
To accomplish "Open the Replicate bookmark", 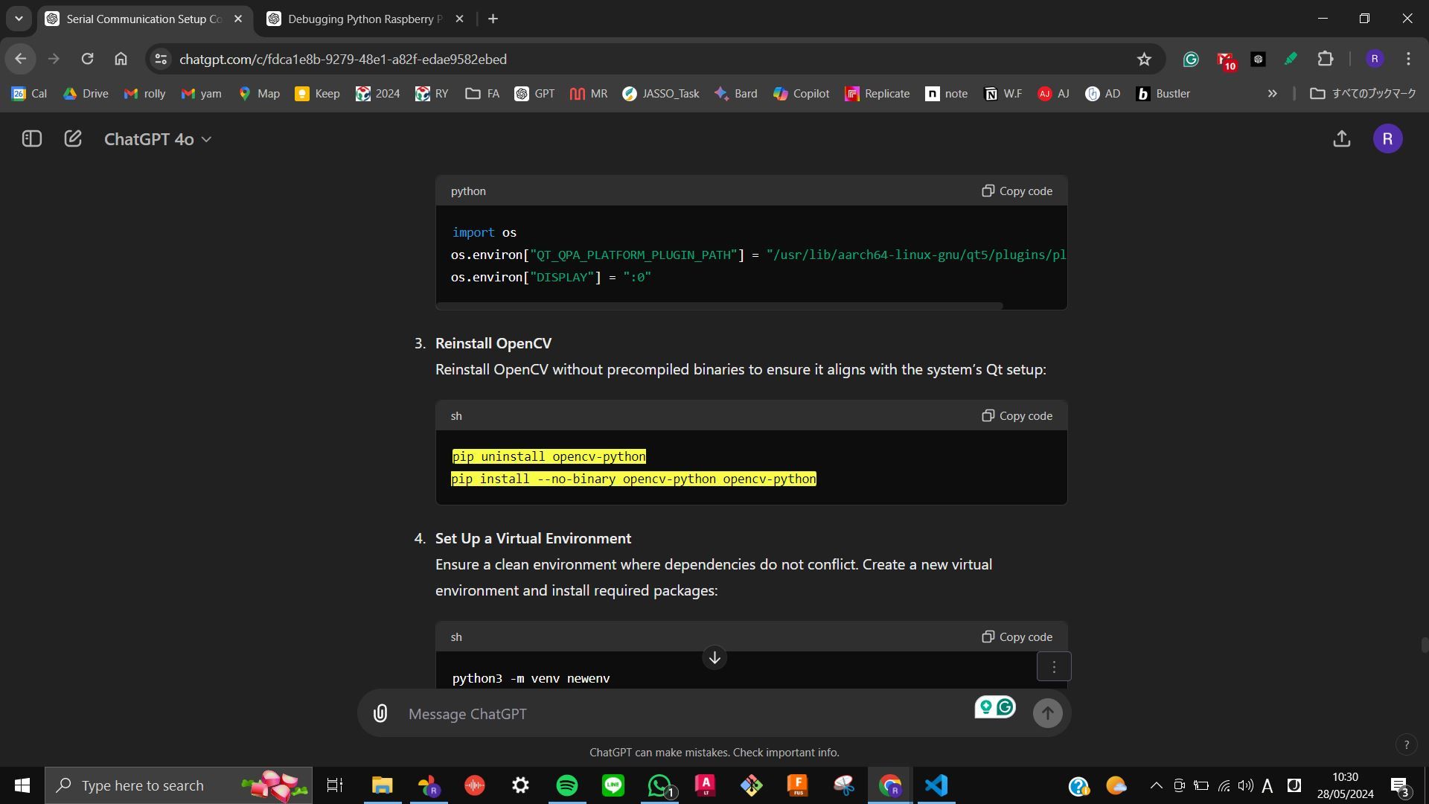I will pyautogui.click(x=877, y=94).
